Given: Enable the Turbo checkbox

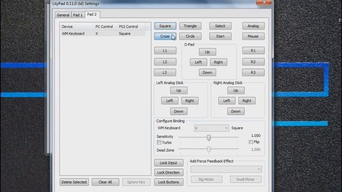Looking at the screenshot, I should [159, 142].
